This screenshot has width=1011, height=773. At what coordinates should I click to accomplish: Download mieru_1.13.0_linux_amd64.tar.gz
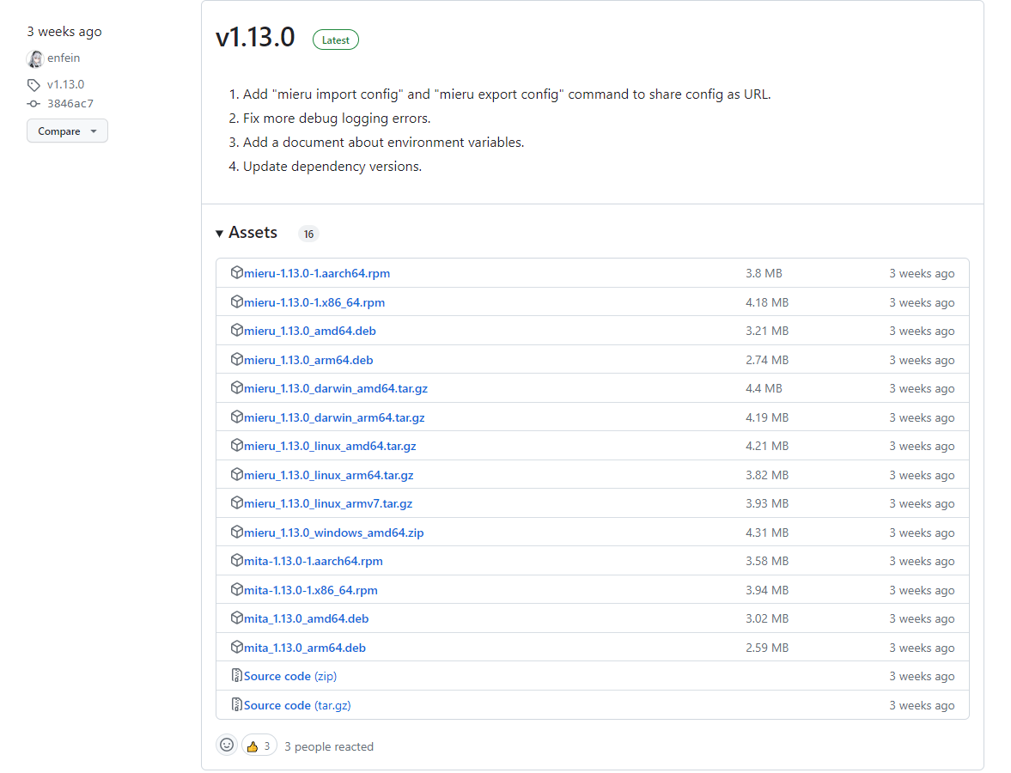[x=330, y=446]
